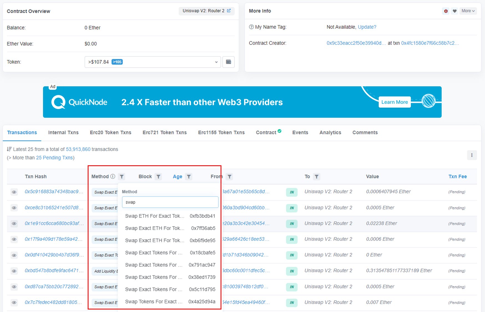This screenshot has height=312, width=485.
Task: Preview first transaction using the eye icon
Action: click(x=14, y=192)
